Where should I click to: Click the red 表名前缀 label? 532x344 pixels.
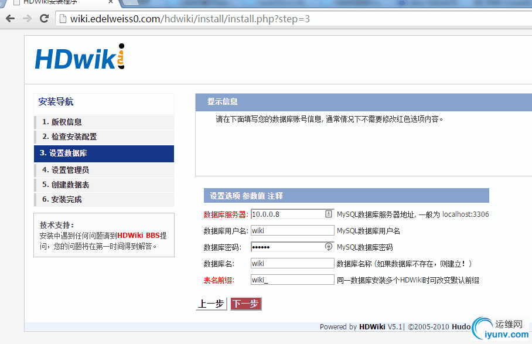[x=219, y=280]
